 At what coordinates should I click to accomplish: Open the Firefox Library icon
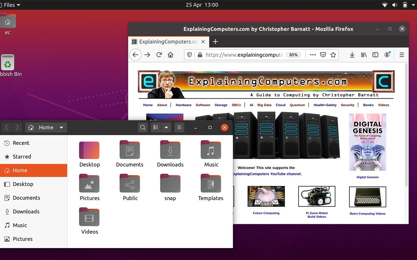click(x=363, y=55)
